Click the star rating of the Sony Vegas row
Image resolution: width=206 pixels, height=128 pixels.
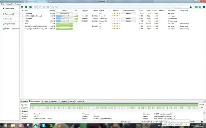pyautogui.click(x=116, y=29)
